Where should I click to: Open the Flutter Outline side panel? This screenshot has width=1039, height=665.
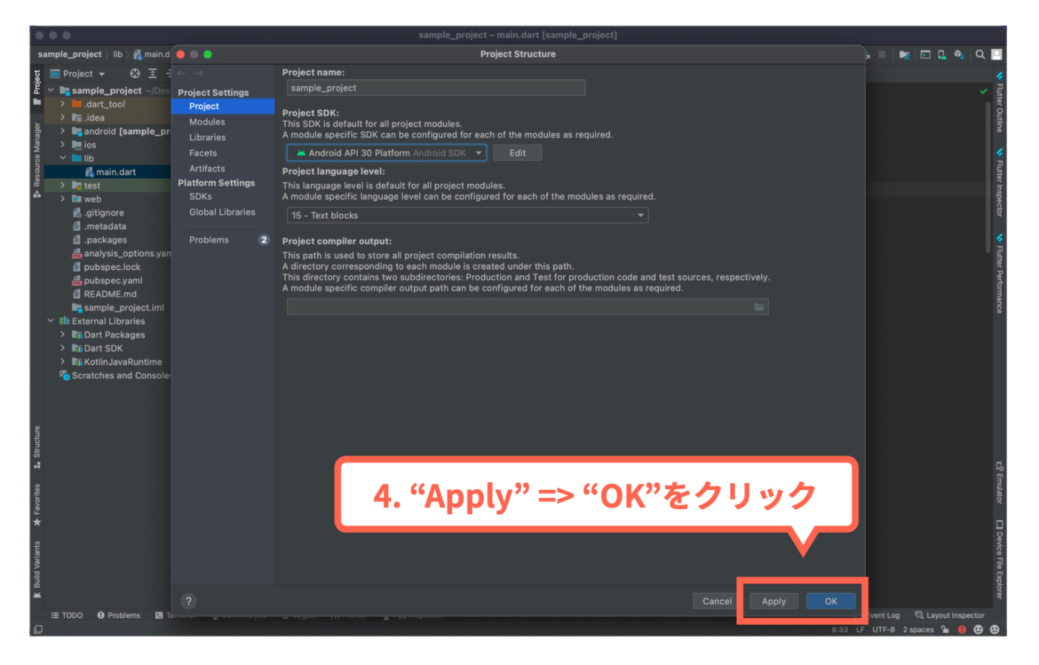(x=1000, y=102)
